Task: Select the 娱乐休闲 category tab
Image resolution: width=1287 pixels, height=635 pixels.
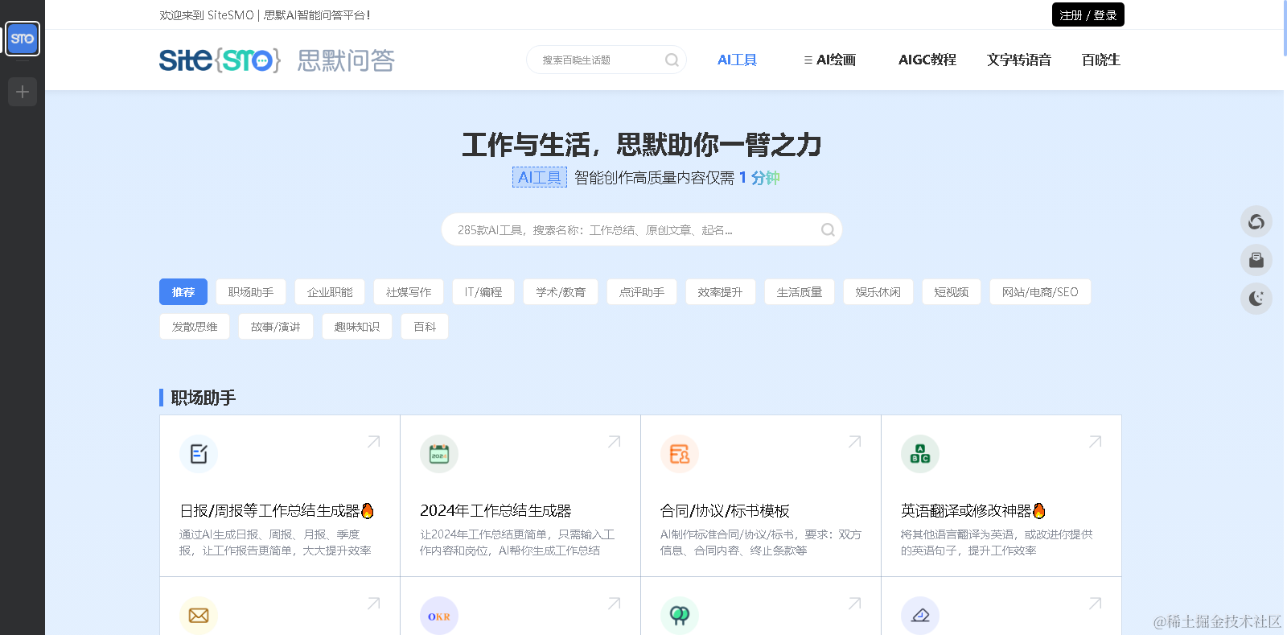Action: tap(878, 292)
